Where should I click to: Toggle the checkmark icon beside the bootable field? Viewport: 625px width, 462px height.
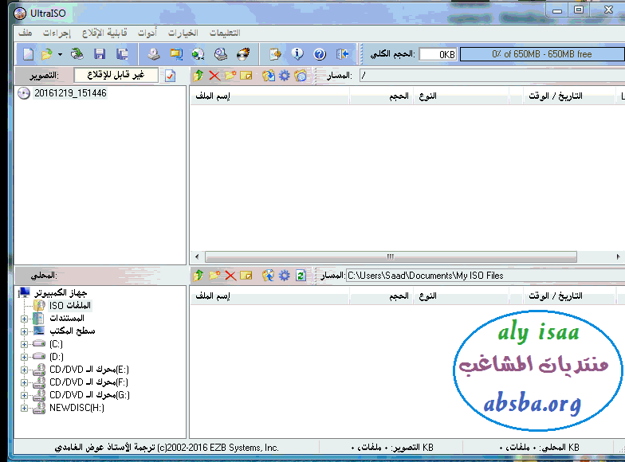tap(170, 76)
